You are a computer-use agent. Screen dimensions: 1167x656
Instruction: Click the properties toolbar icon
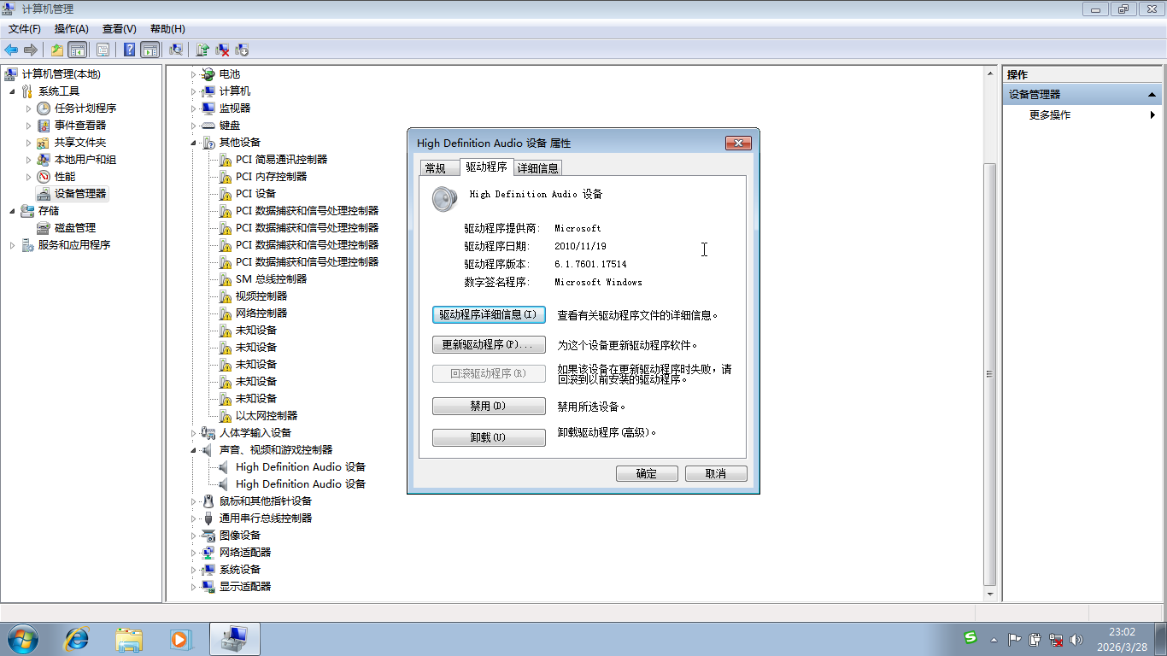[x=103, y=50]
